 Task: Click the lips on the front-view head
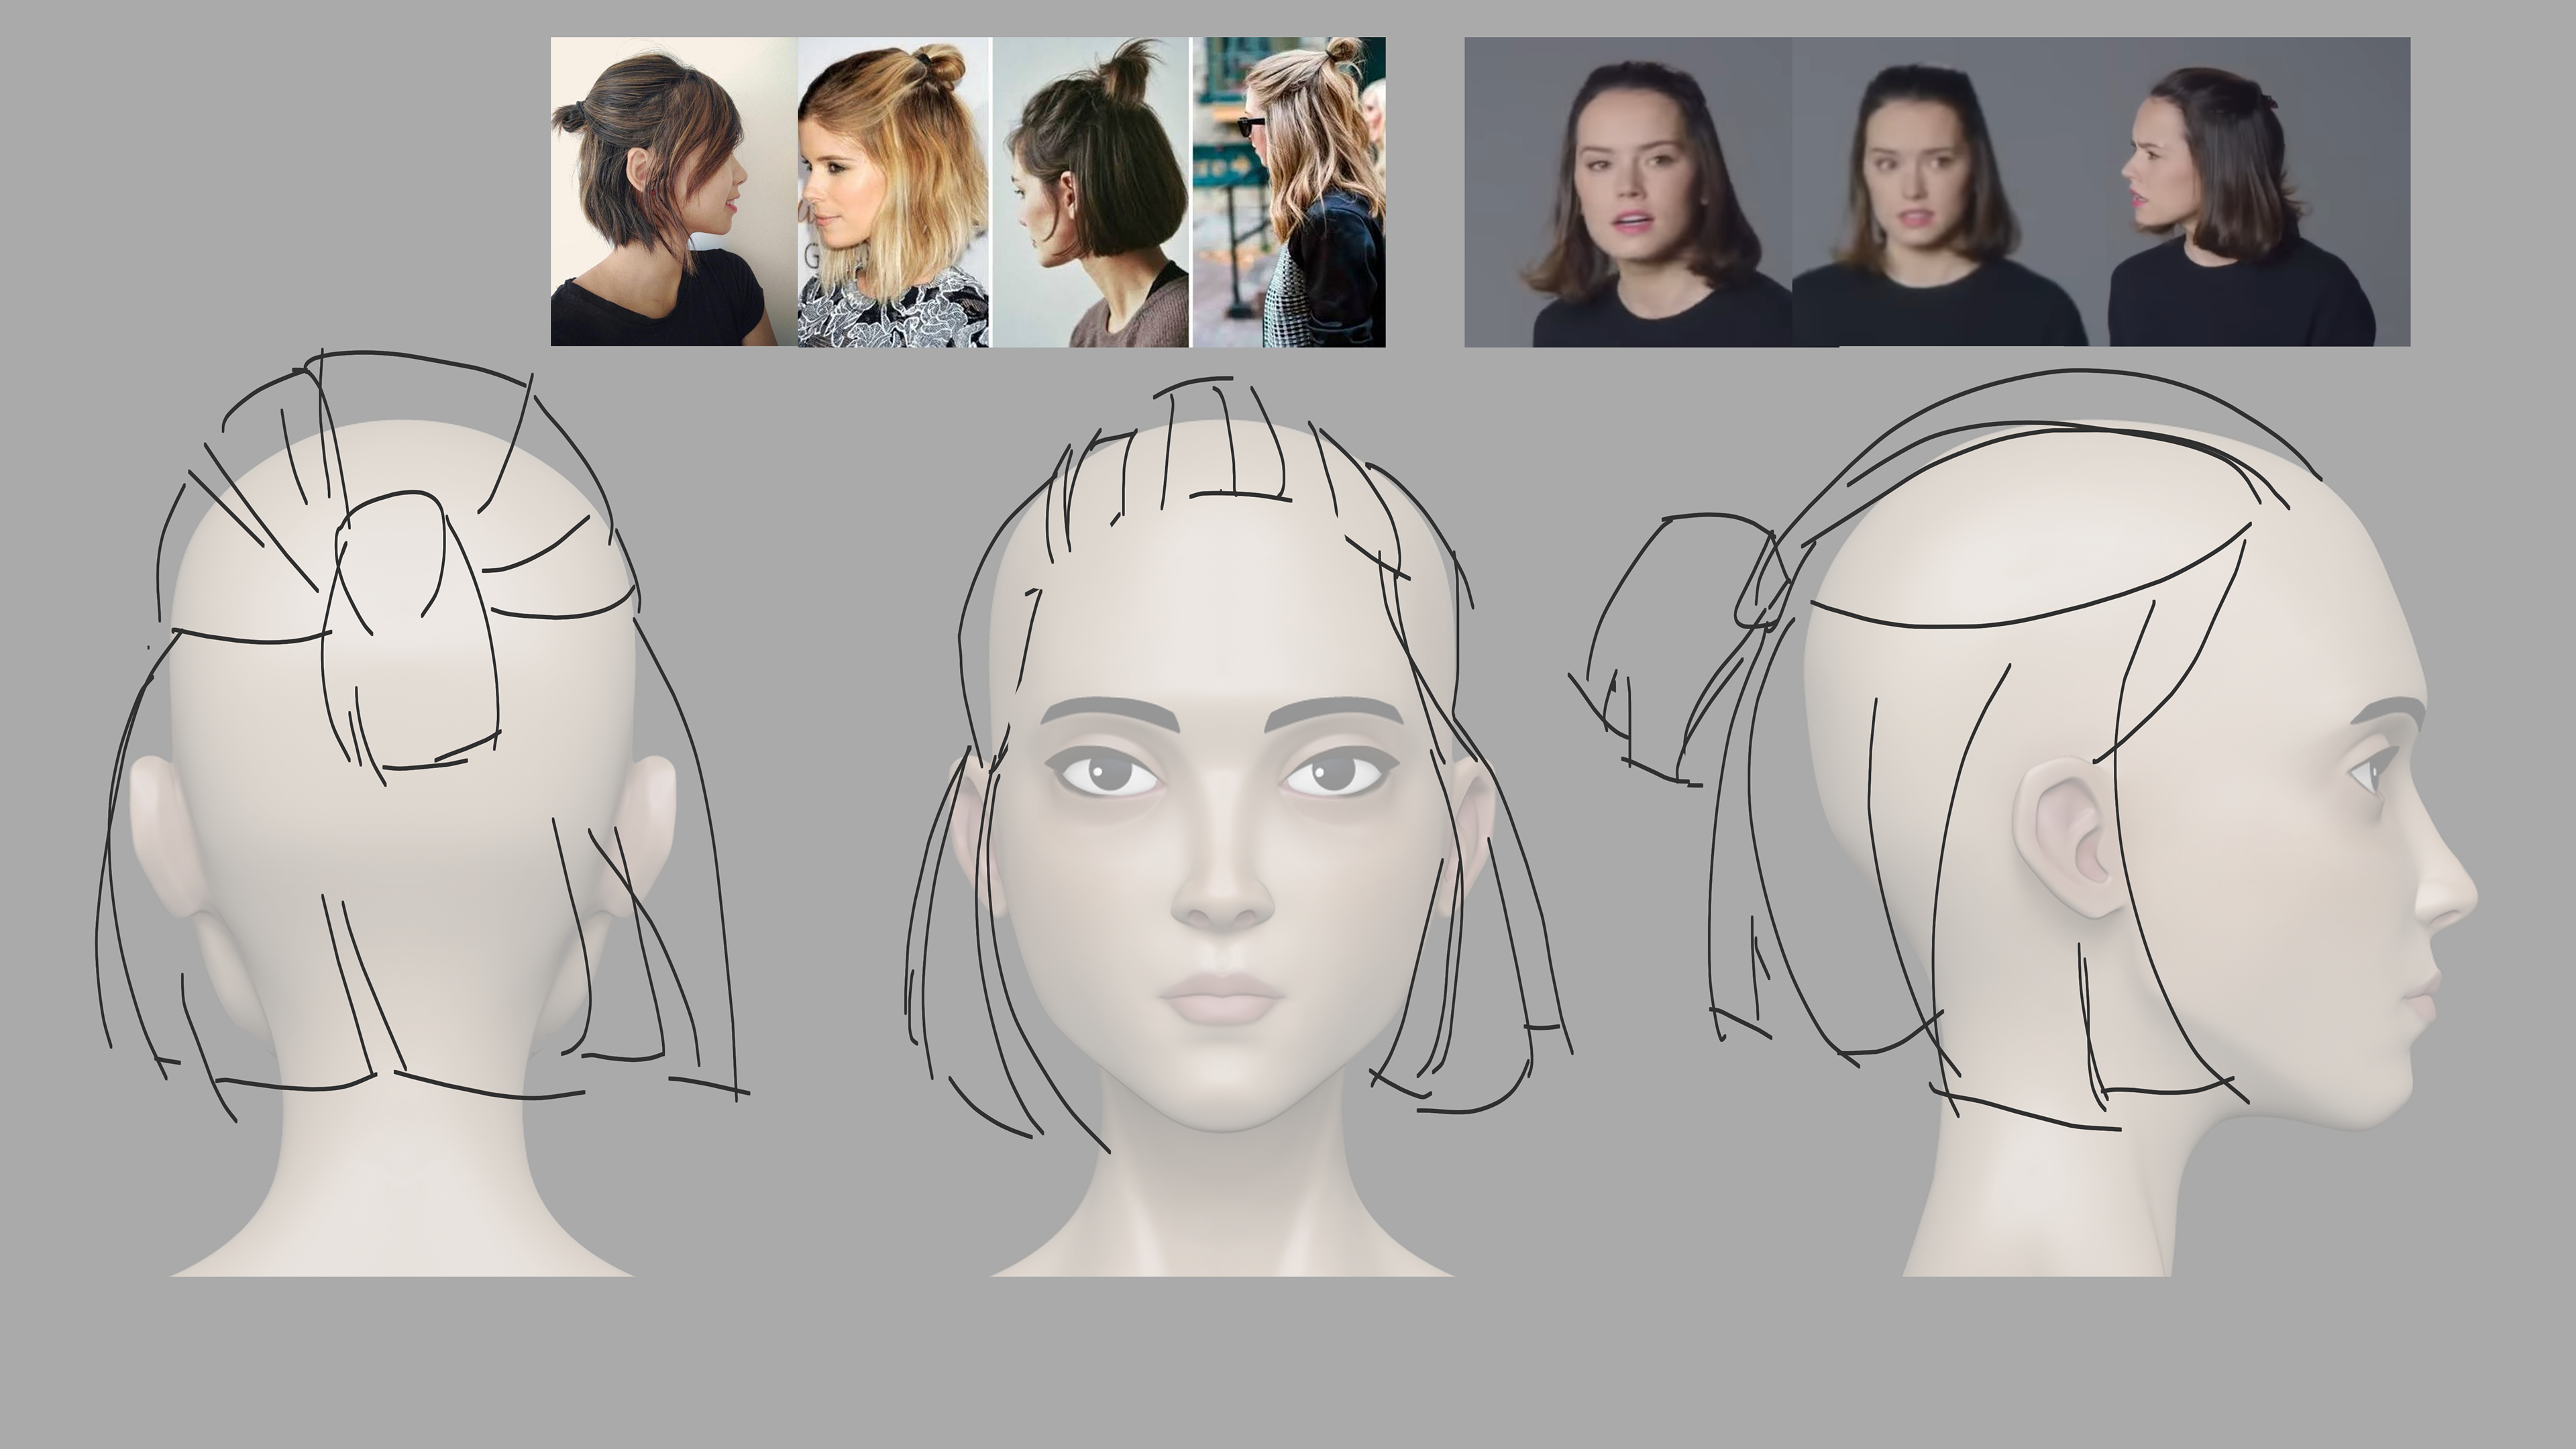(1222, 998)
